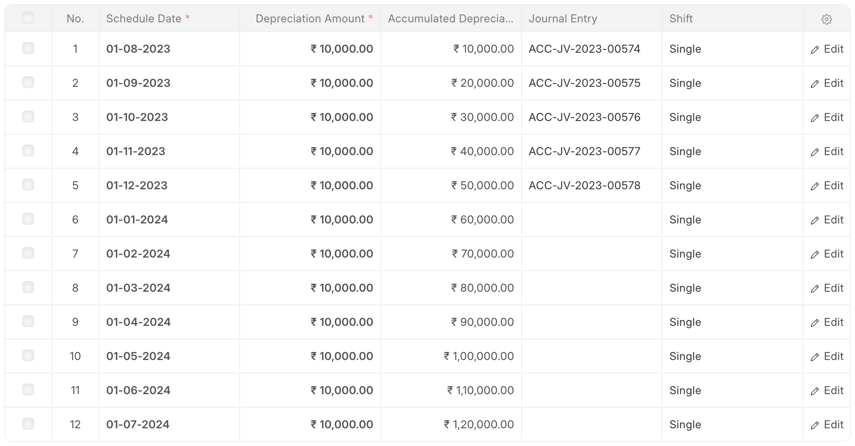855x446 pixels.
Task: Edit row 1 via its pencil icon
Action: click(x=827, y=49)
